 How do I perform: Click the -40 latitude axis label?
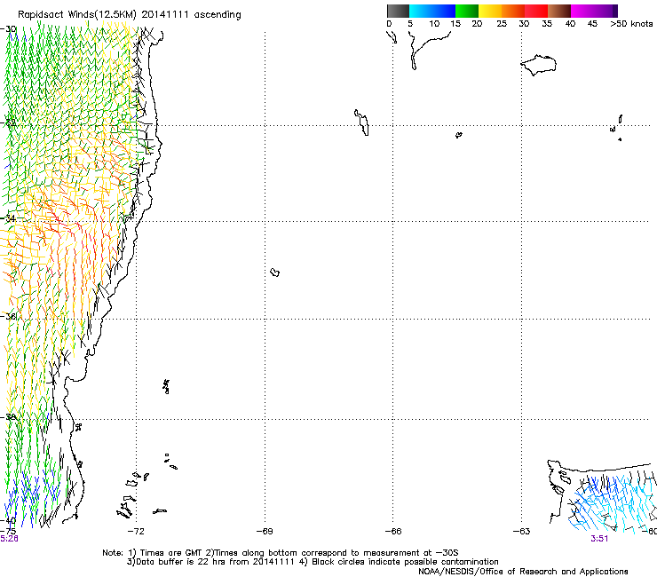[x=8, y=520]
